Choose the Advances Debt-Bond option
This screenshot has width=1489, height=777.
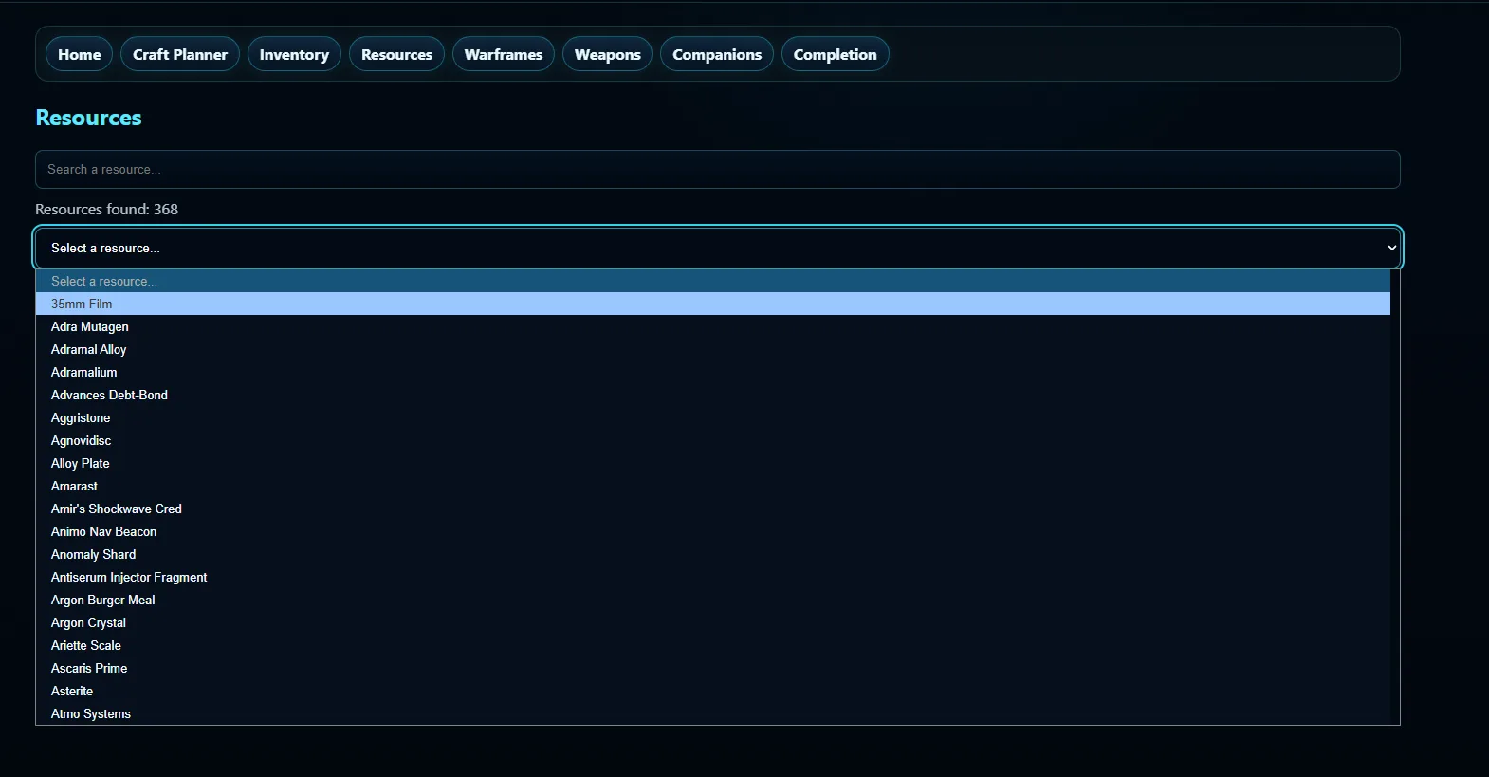point(713,395)
